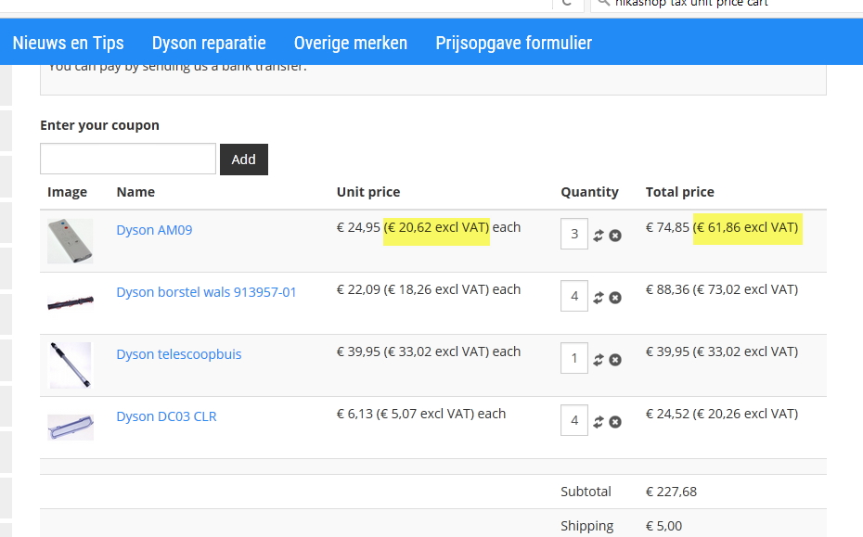Click Dyson DC03 CLR product thumbnail
This screenshot has height=537, width=863.
[71, 427]
